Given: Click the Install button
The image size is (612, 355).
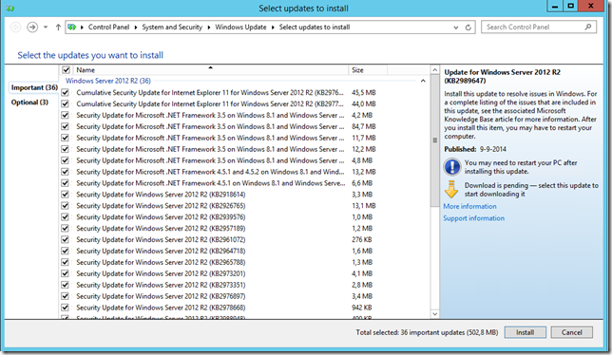Looking at the screenshot, I should (x=525, y=332).
